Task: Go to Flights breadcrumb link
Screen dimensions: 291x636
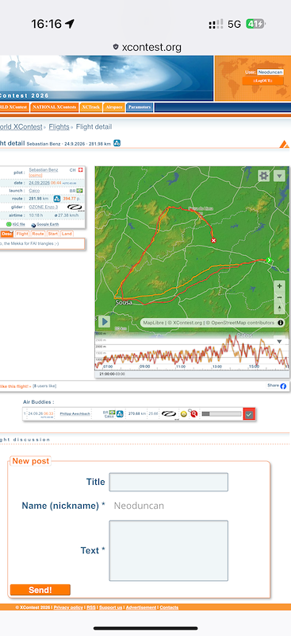Action: (x=59, y=127)
